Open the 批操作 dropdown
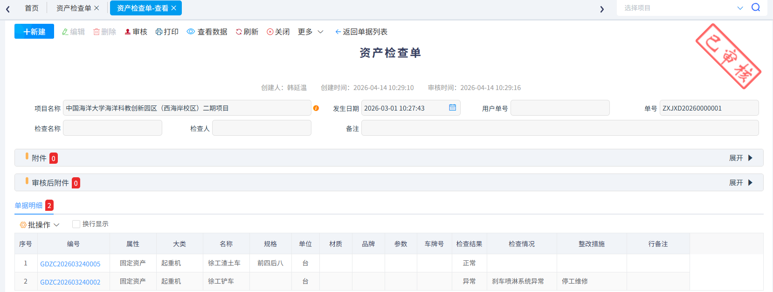 point(40,225)
